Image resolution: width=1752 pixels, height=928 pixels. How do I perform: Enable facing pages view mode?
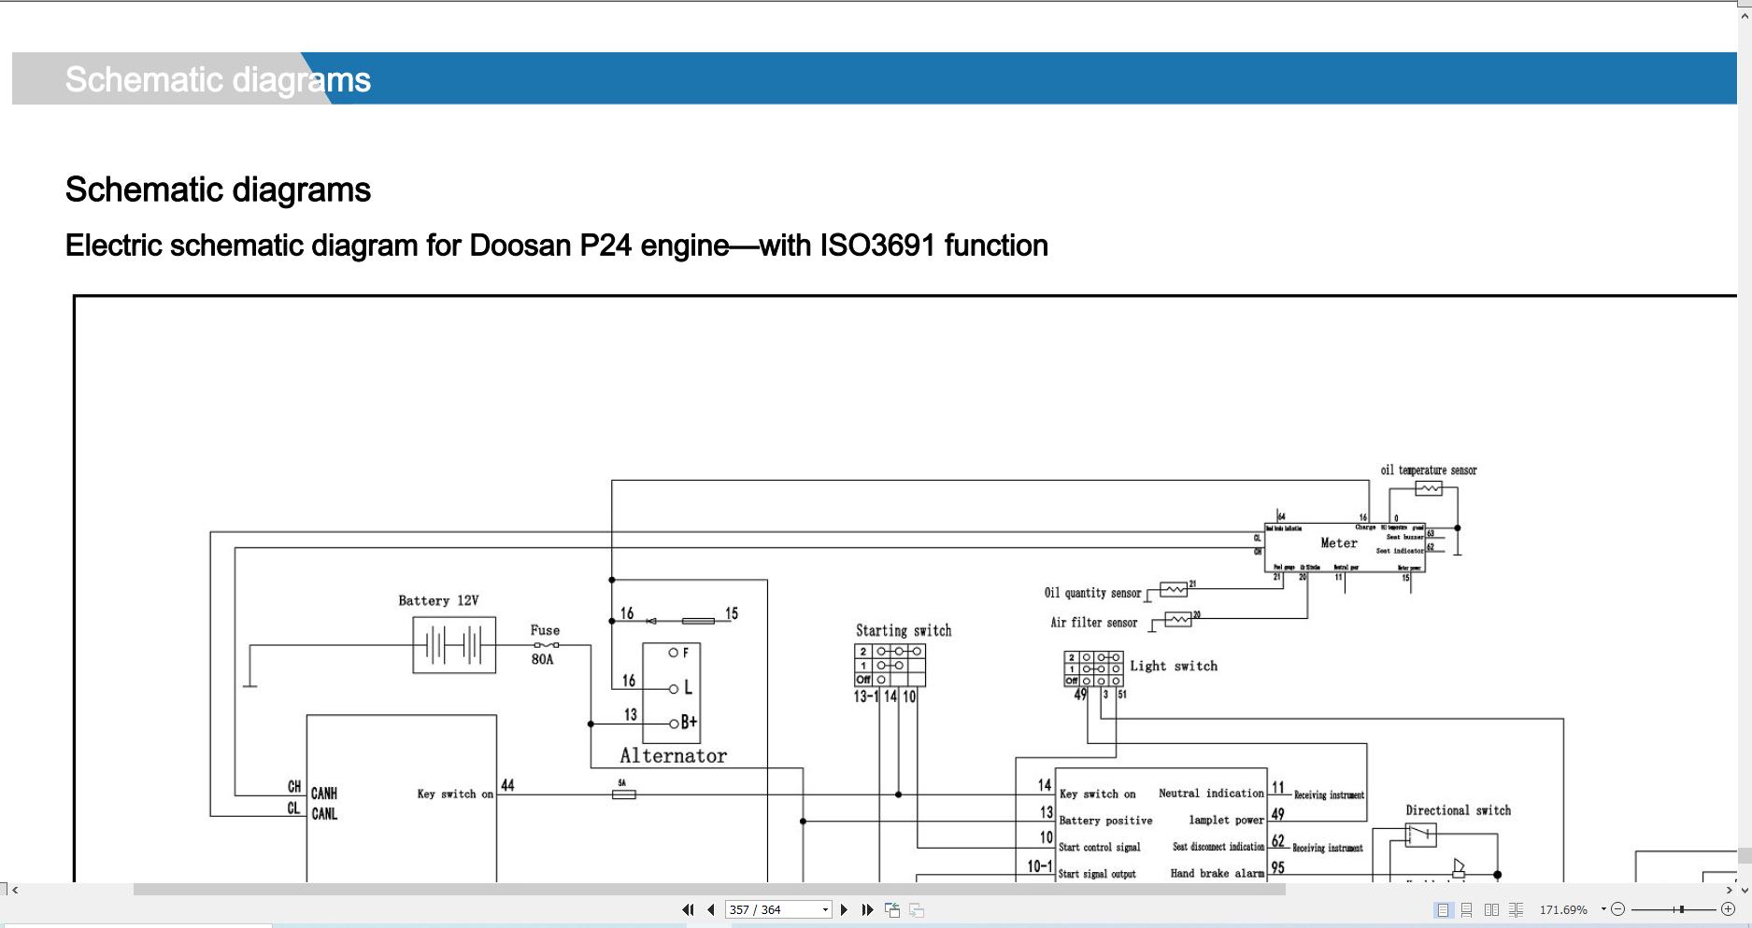coord(1491,909)
